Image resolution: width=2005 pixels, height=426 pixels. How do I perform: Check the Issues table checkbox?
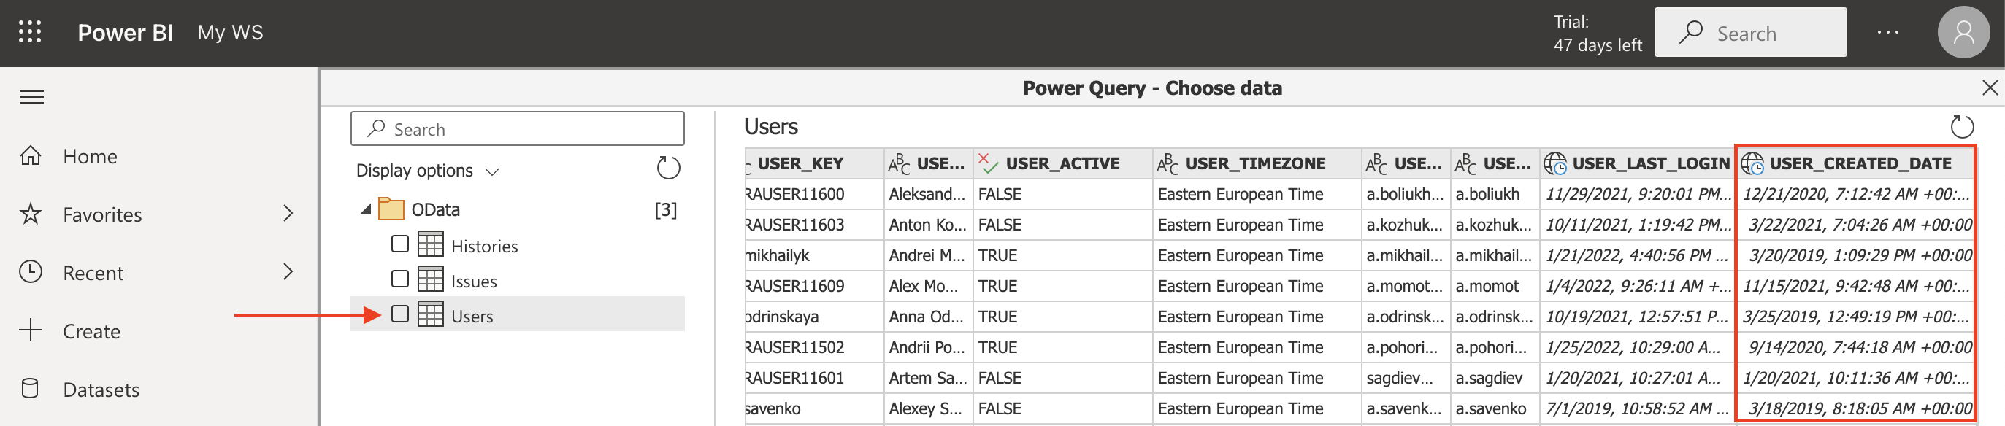[x=400, y=279]
